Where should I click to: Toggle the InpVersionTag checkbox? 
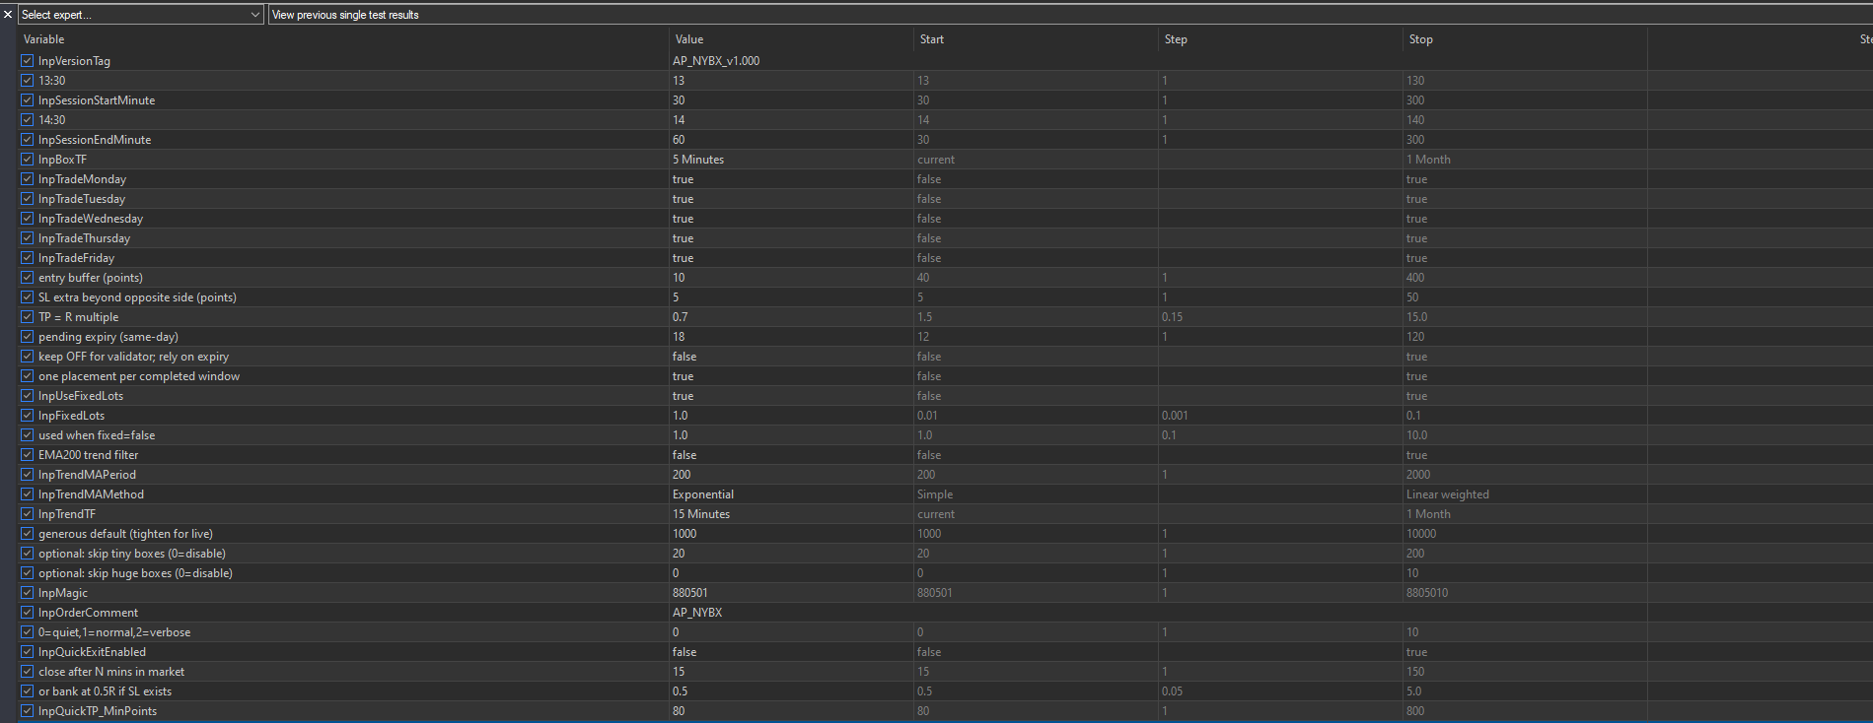[28, 61]
